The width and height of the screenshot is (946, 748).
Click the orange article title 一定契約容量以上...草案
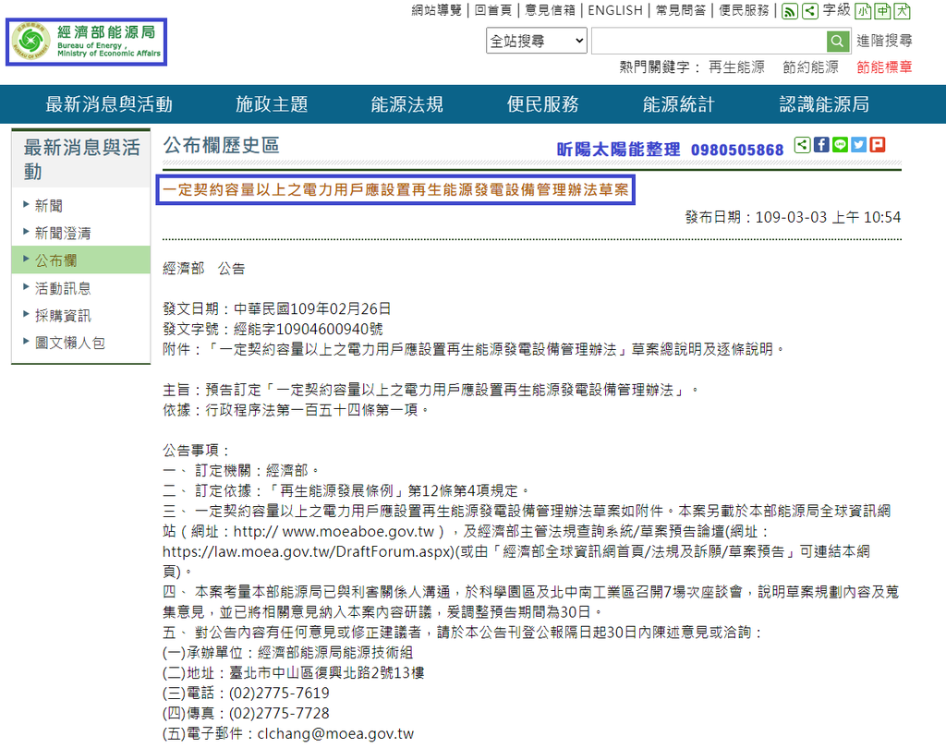click(395, 190)
